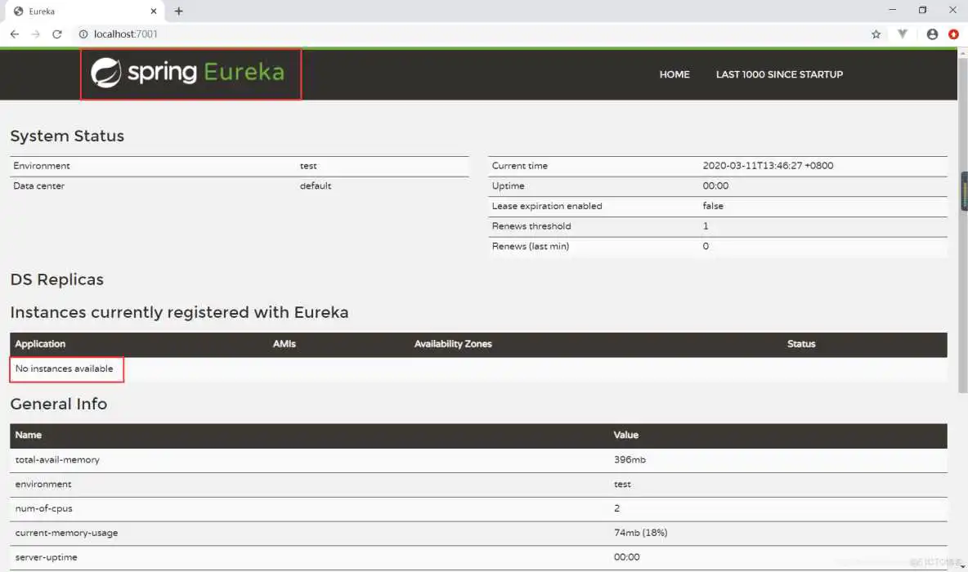Image resolution: width=968 pixels, height=572 pixels.
Task: Click the Spring Eureka logo
Action: click(190, 74)
